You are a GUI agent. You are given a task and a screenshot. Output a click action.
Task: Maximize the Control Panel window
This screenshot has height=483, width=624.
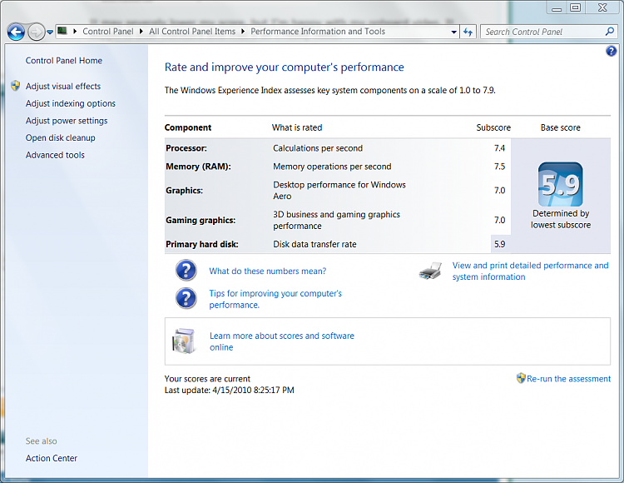575,7
